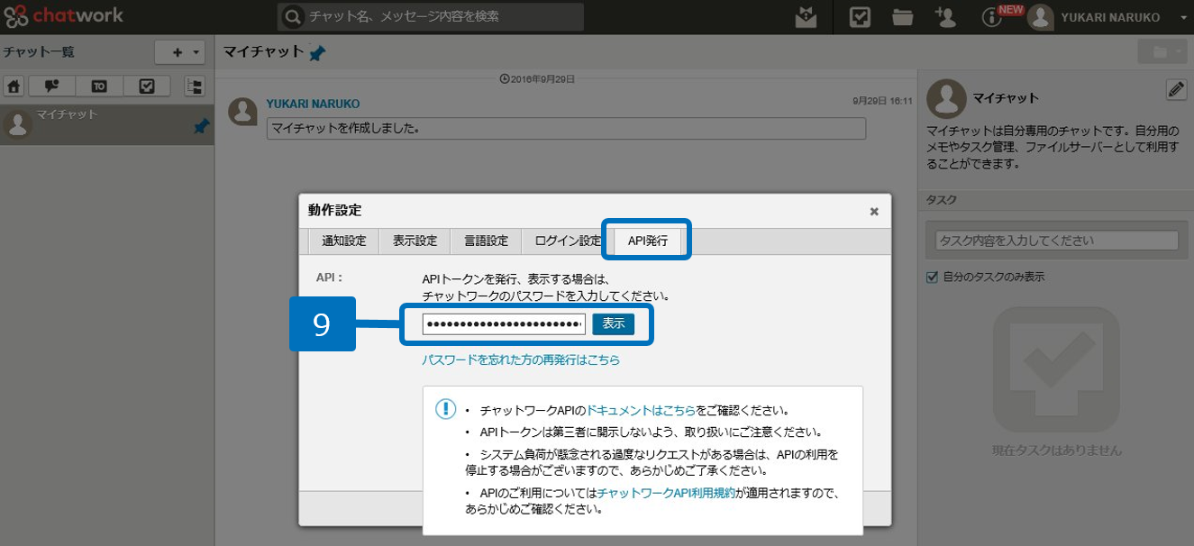The height and width of the screenshot is (546, 1194).
Task: Open パスワードを忘れた方の再発行はこちら link
Action: [521, 359]
